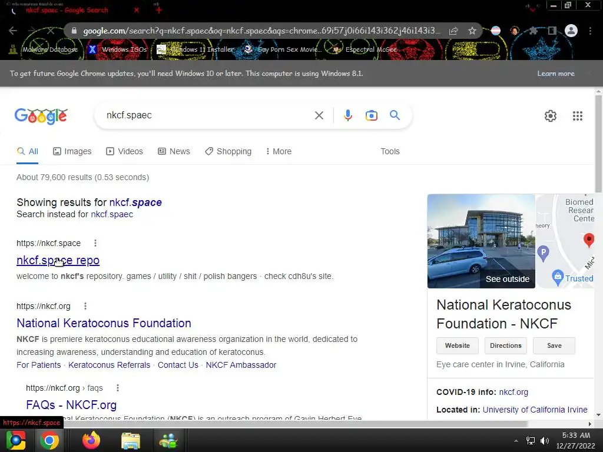Switch to Chrome in the taskbar
Screen dimensions: 603x452
[49, 440]
